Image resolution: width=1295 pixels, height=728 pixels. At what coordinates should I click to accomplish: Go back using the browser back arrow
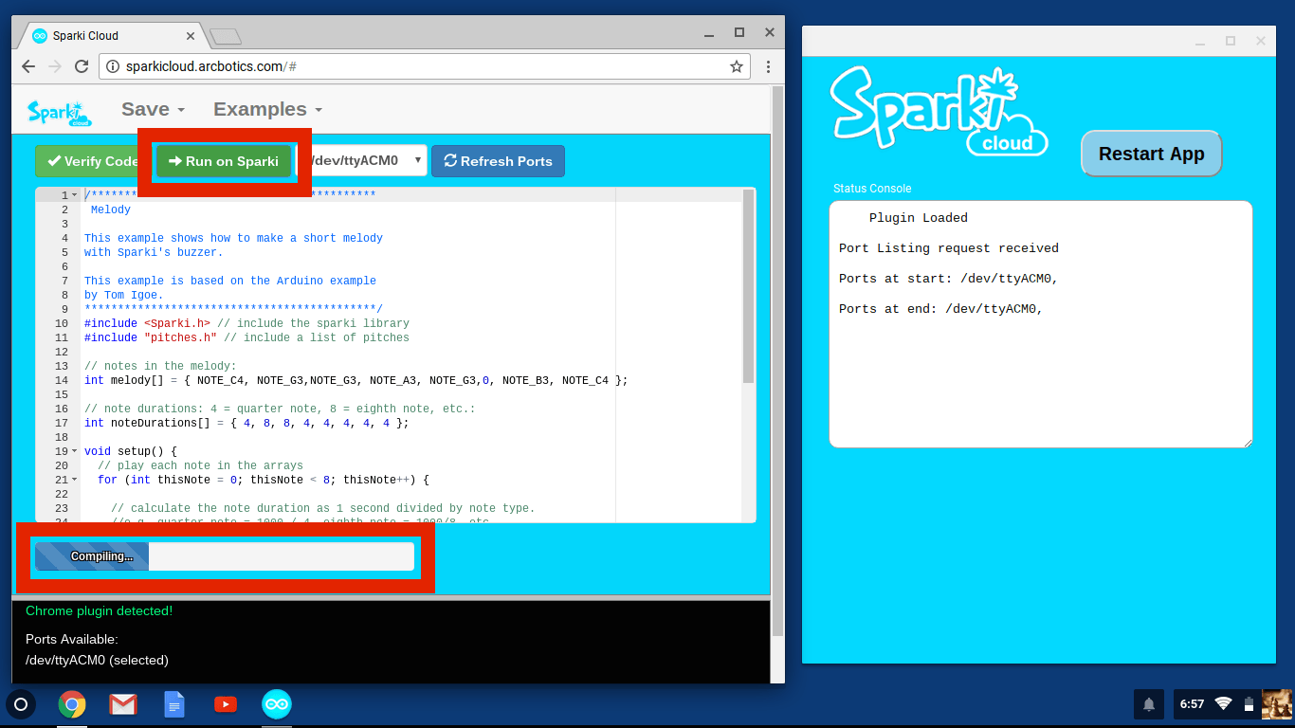(x=28, y=66)
